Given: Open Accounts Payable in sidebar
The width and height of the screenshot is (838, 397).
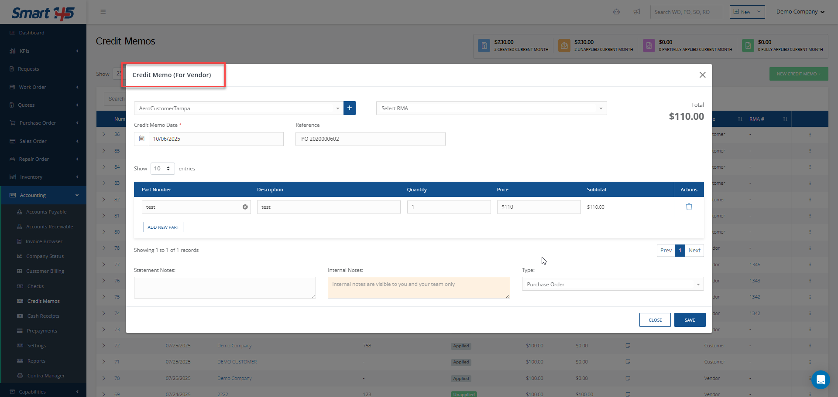Looking at the screenshot, I should tap(46, 212).
